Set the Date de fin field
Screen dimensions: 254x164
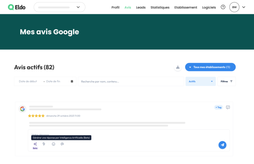[x=53, y=81]
